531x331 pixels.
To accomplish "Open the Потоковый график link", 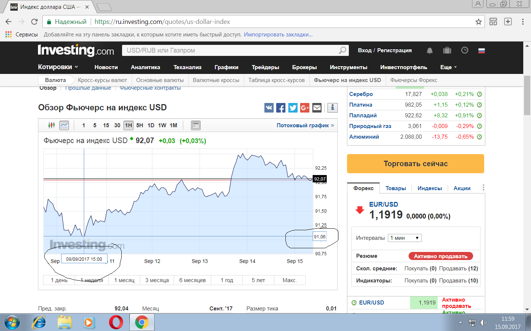I will click(x=305, y=125).
